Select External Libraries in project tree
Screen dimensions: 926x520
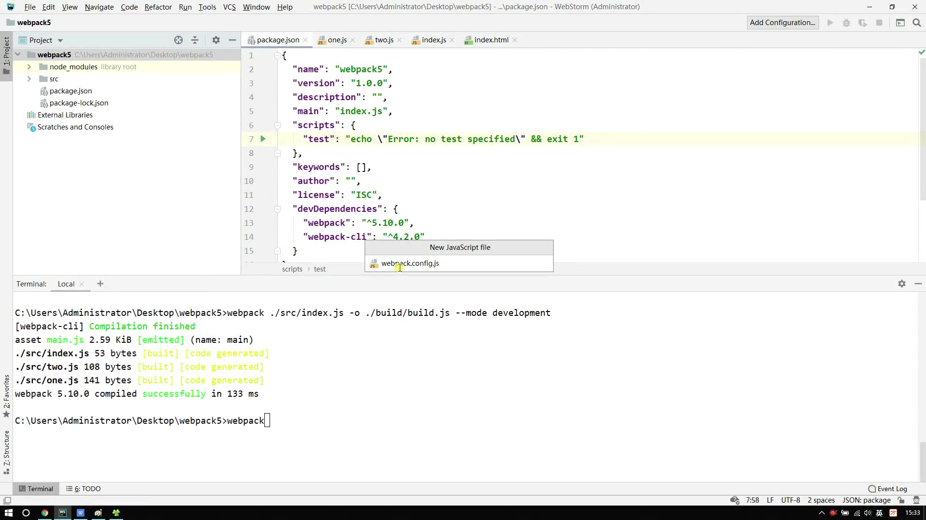coord(65,115)
